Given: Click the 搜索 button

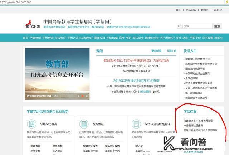Looking at the screenshot, I should click(217, 26).
